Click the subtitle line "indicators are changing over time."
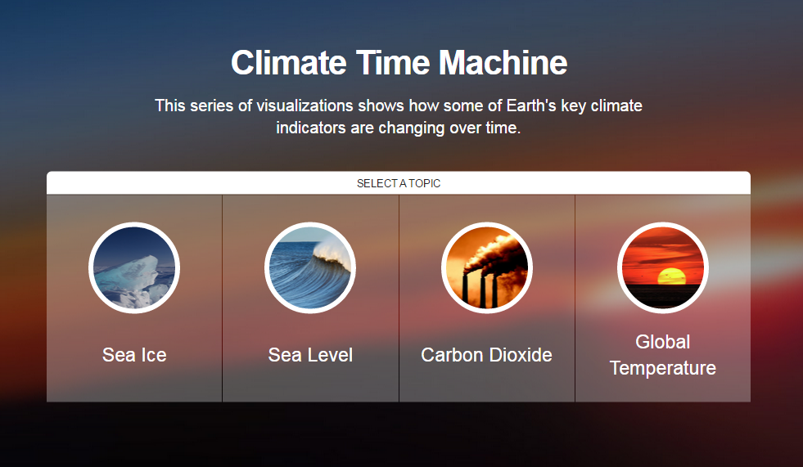This screenshot has height=467, width=803. coord(399,128)
